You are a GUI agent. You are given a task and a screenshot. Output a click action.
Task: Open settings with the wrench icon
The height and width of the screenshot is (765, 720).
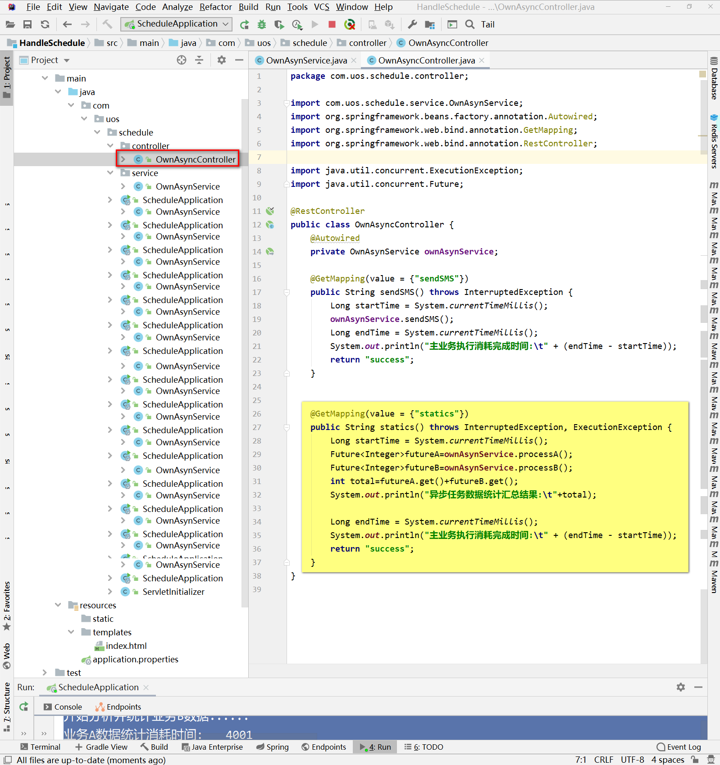coord(412,25)
